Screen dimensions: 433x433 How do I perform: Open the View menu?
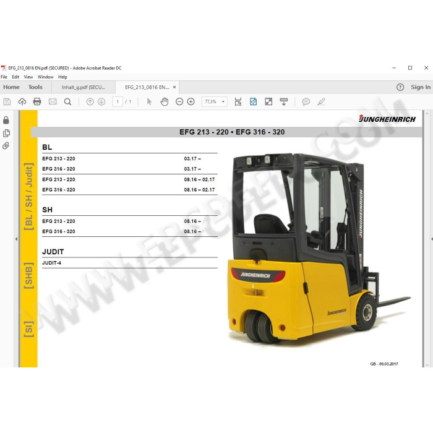28,77
